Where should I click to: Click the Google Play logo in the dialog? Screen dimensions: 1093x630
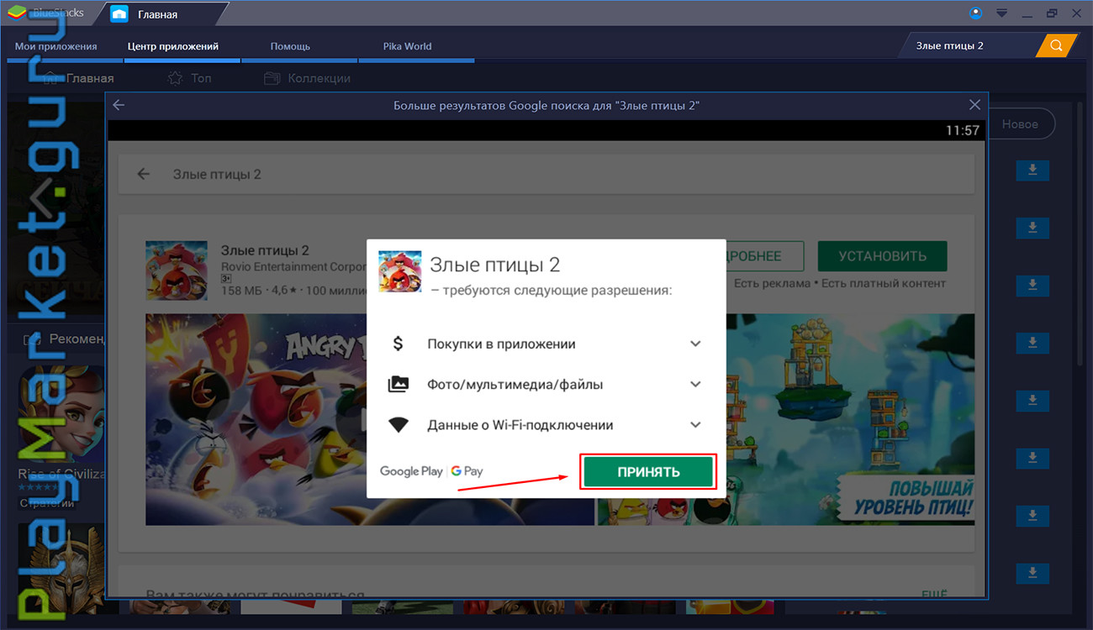(x=411, y=471)
